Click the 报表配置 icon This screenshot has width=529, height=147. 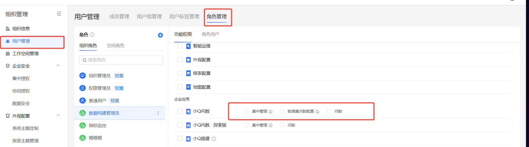point(188,73)
